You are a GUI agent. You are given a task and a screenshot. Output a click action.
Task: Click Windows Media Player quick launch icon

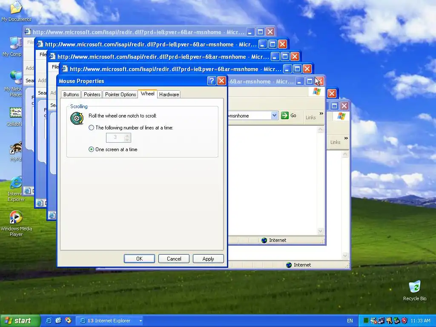click(68, 321)
